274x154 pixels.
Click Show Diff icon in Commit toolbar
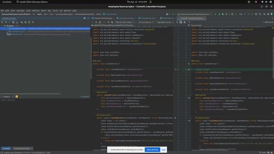[x=9, y=22]
